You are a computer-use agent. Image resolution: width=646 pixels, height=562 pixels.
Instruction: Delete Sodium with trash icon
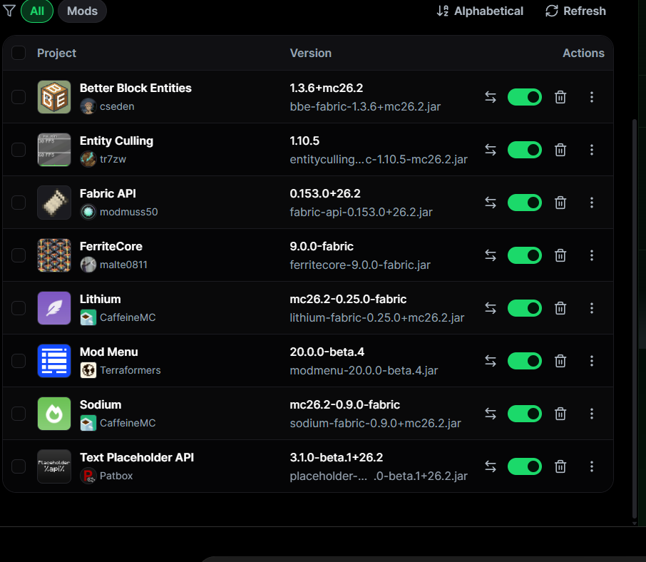pyautogui.click(x=560, y=414)
